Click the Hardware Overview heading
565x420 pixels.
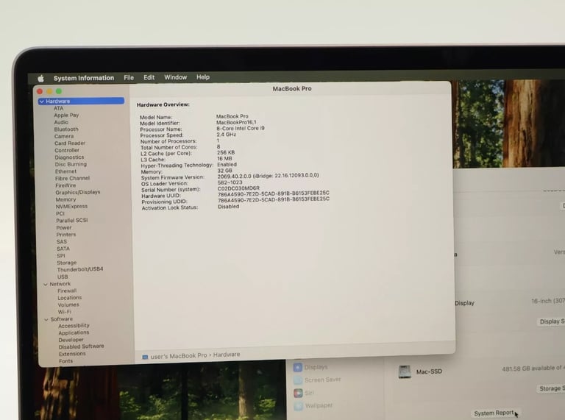163,104
